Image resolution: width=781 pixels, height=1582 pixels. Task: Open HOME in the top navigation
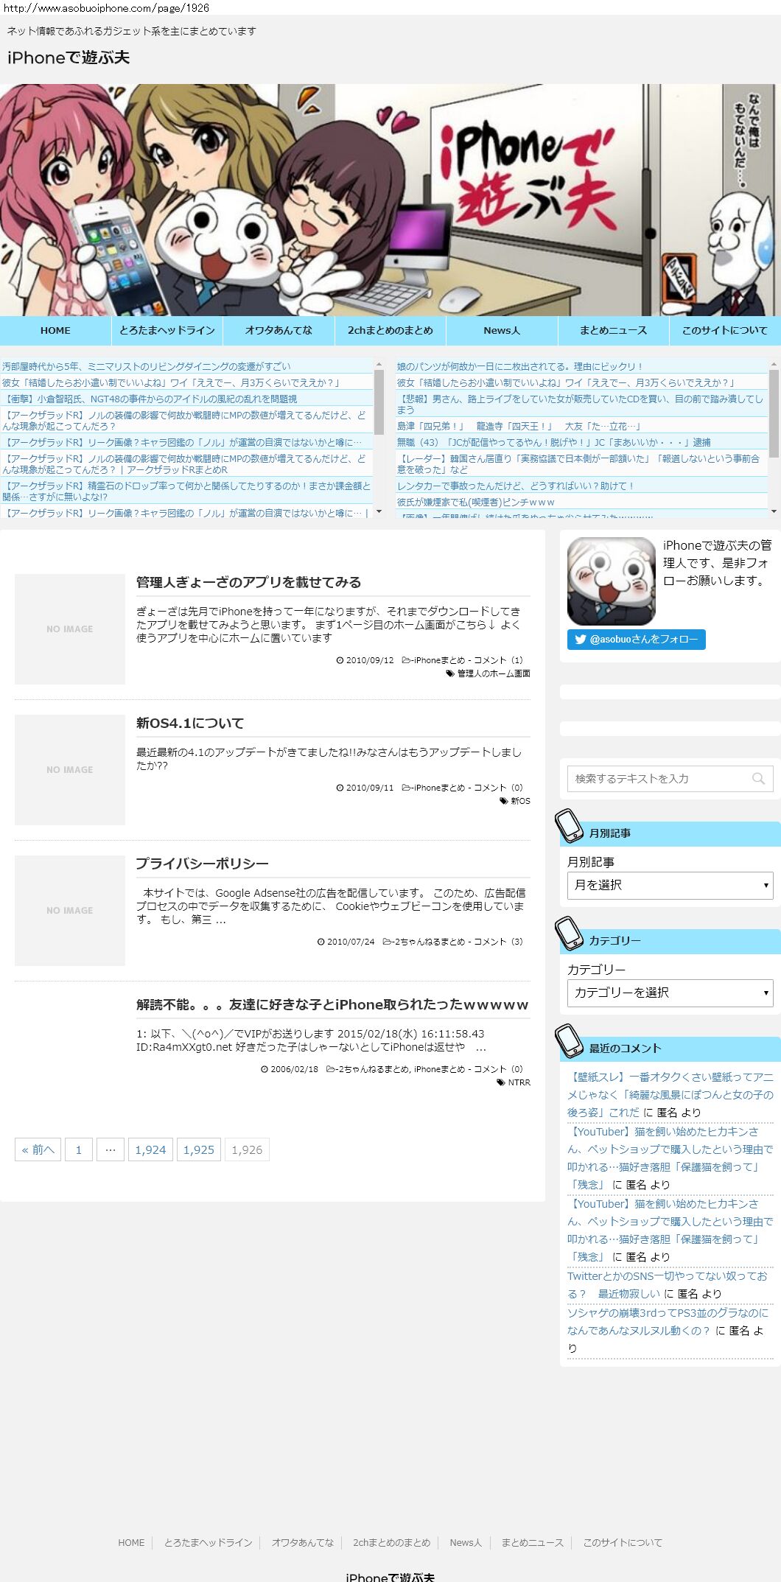tap(55, 331)
